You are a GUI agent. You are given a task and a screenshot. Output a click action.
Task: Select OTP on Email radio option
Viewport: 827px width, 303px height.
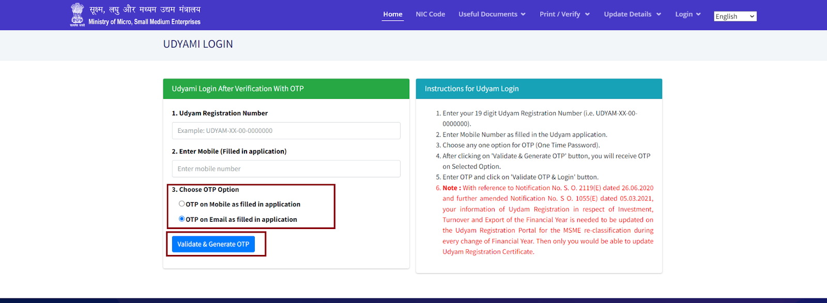(x=182, y=219)
